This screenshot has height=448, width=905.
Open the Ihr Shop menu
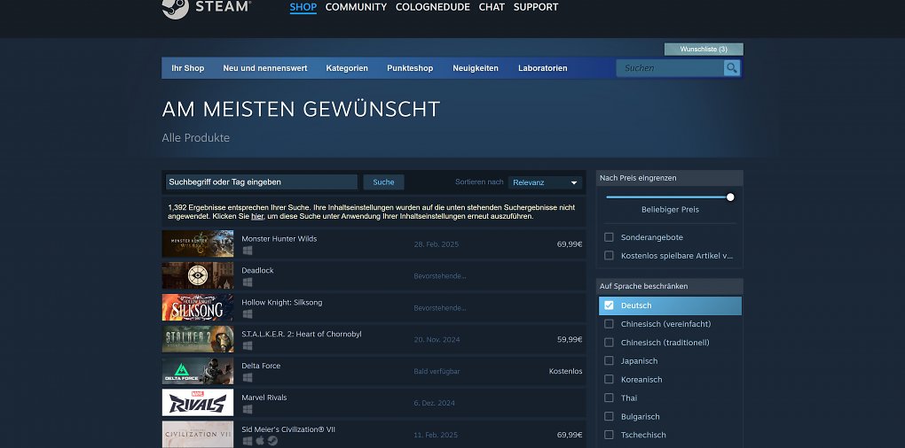click(x=187, y=68)
